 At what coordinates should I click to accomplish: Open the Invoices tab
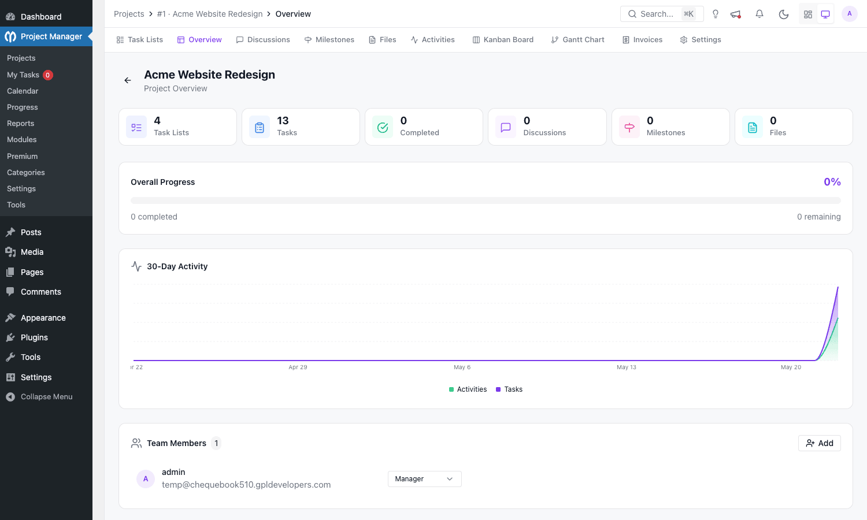point(642,40)
